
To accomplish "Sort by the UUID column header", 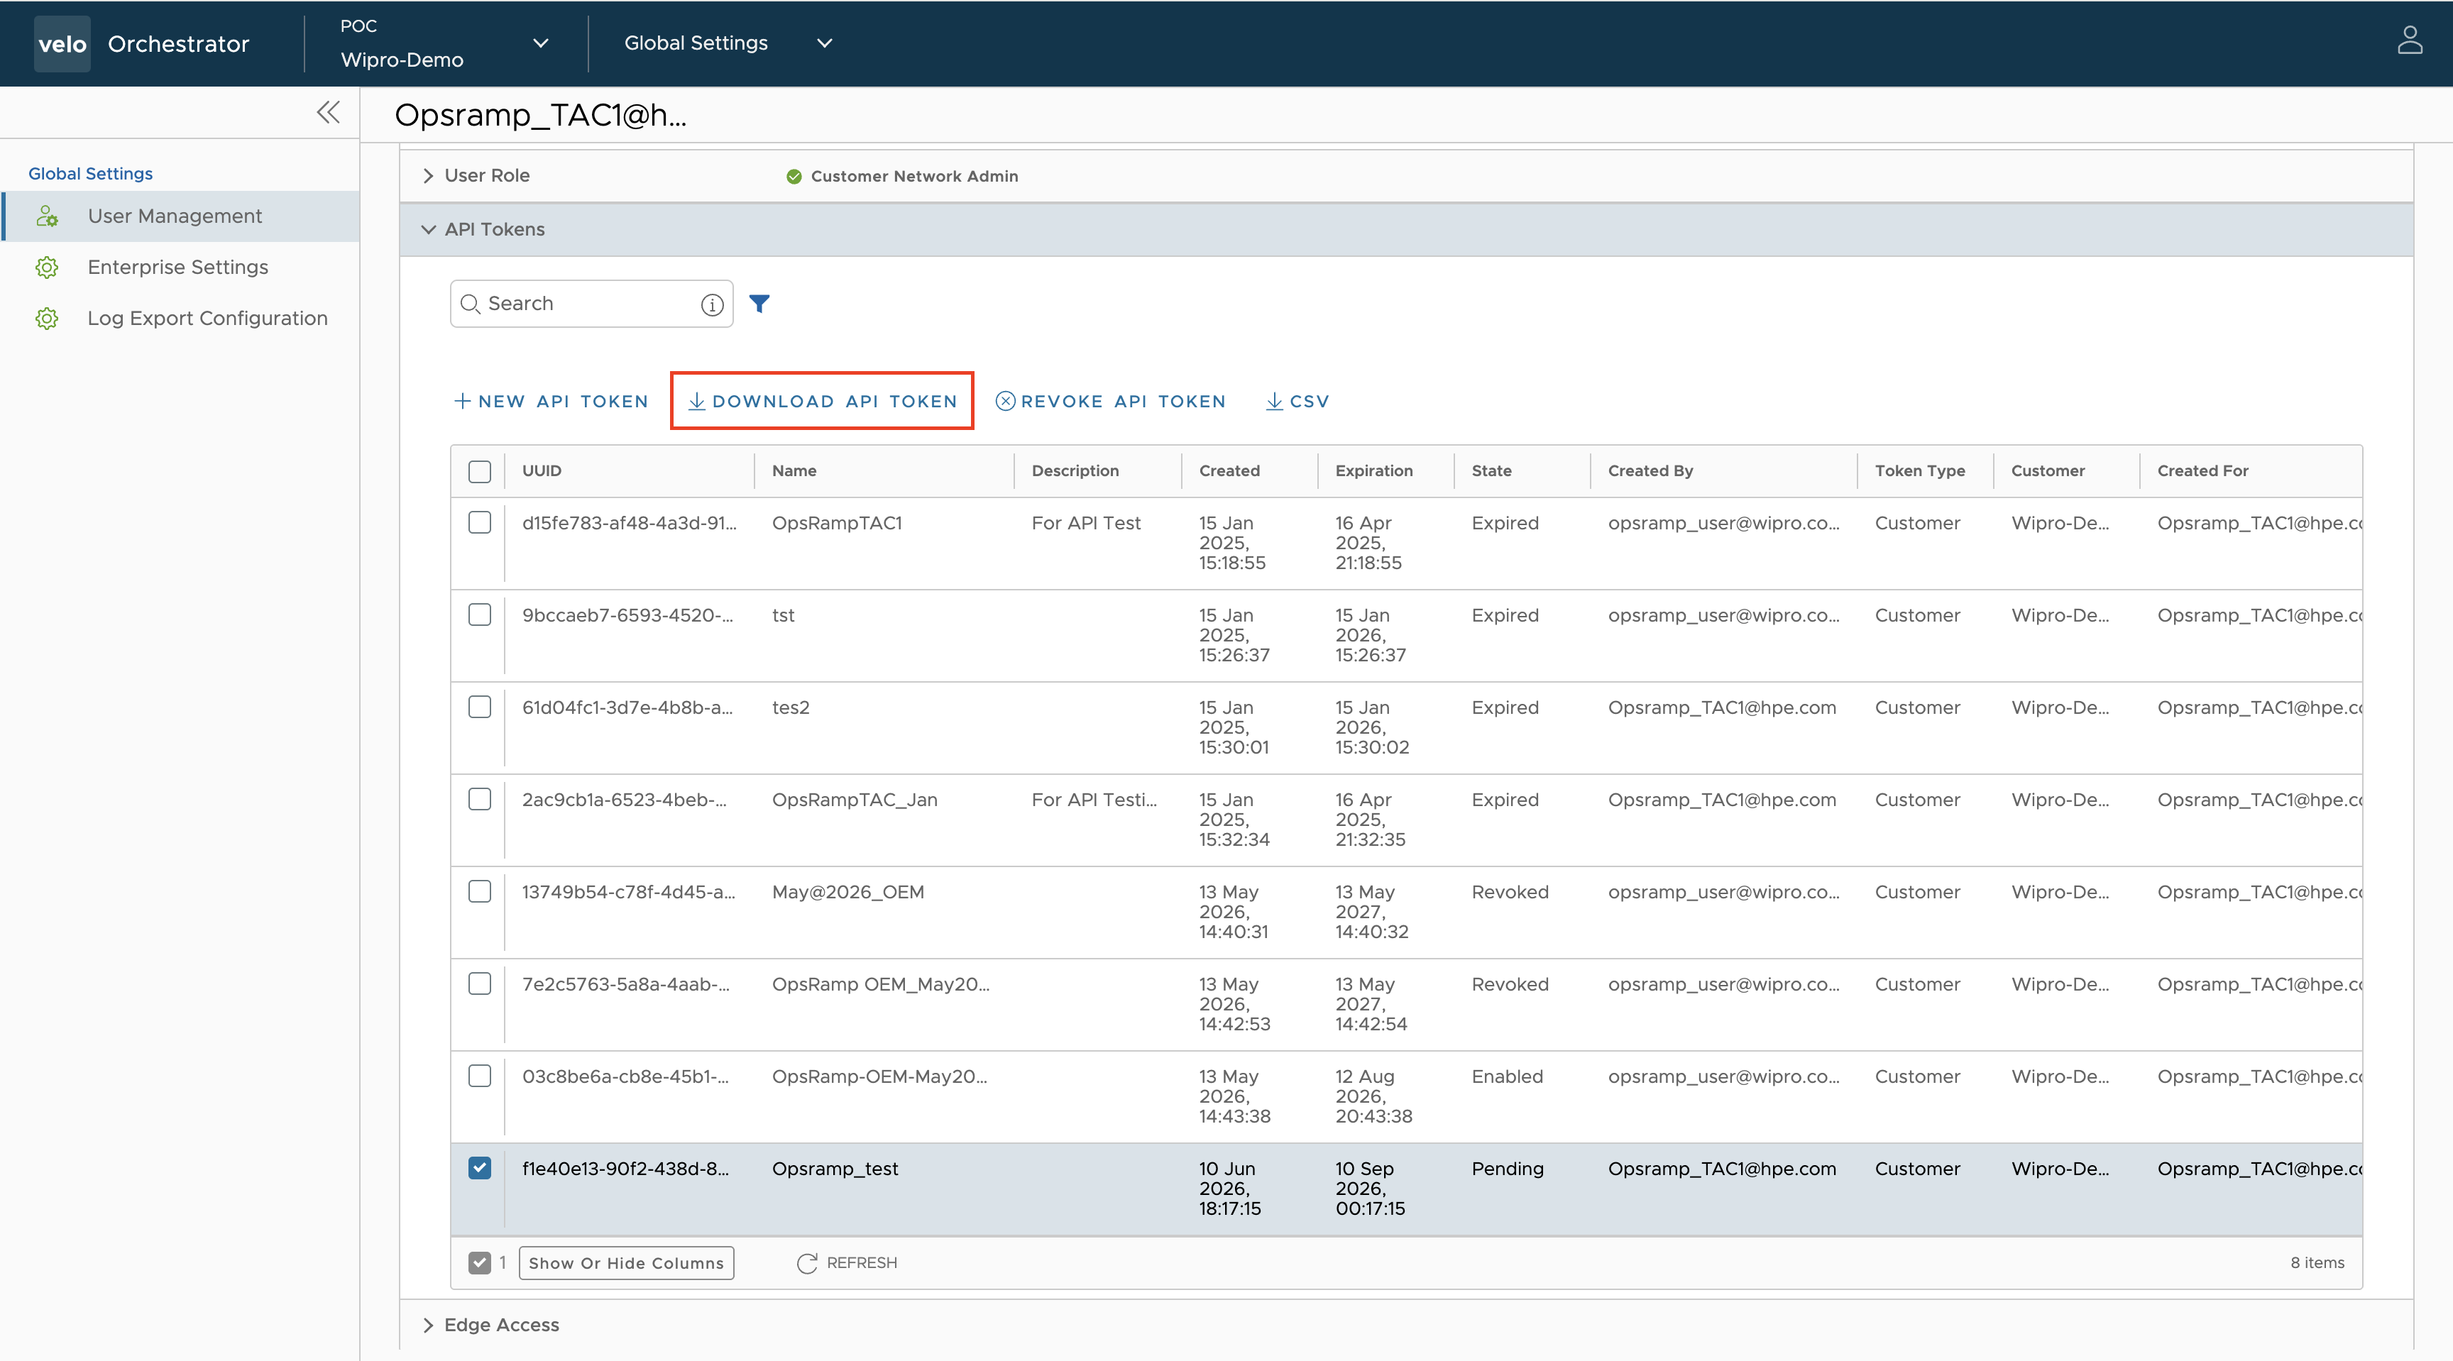I will [542, 471].
